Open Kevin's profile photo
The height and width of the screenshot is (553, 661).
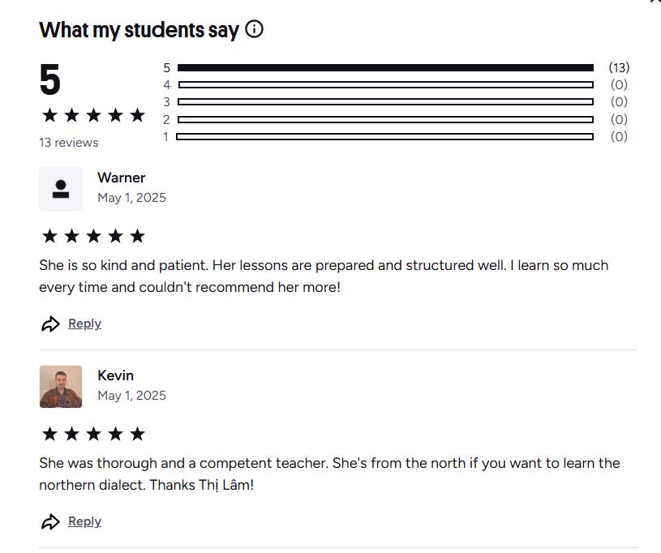(x=61, y=387)
